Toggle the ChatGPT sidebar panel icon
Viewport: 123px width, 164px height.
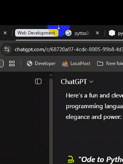tap(38, 81)
